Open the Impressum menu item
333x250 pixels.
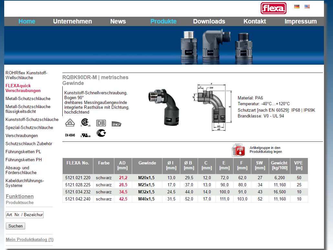300,21
